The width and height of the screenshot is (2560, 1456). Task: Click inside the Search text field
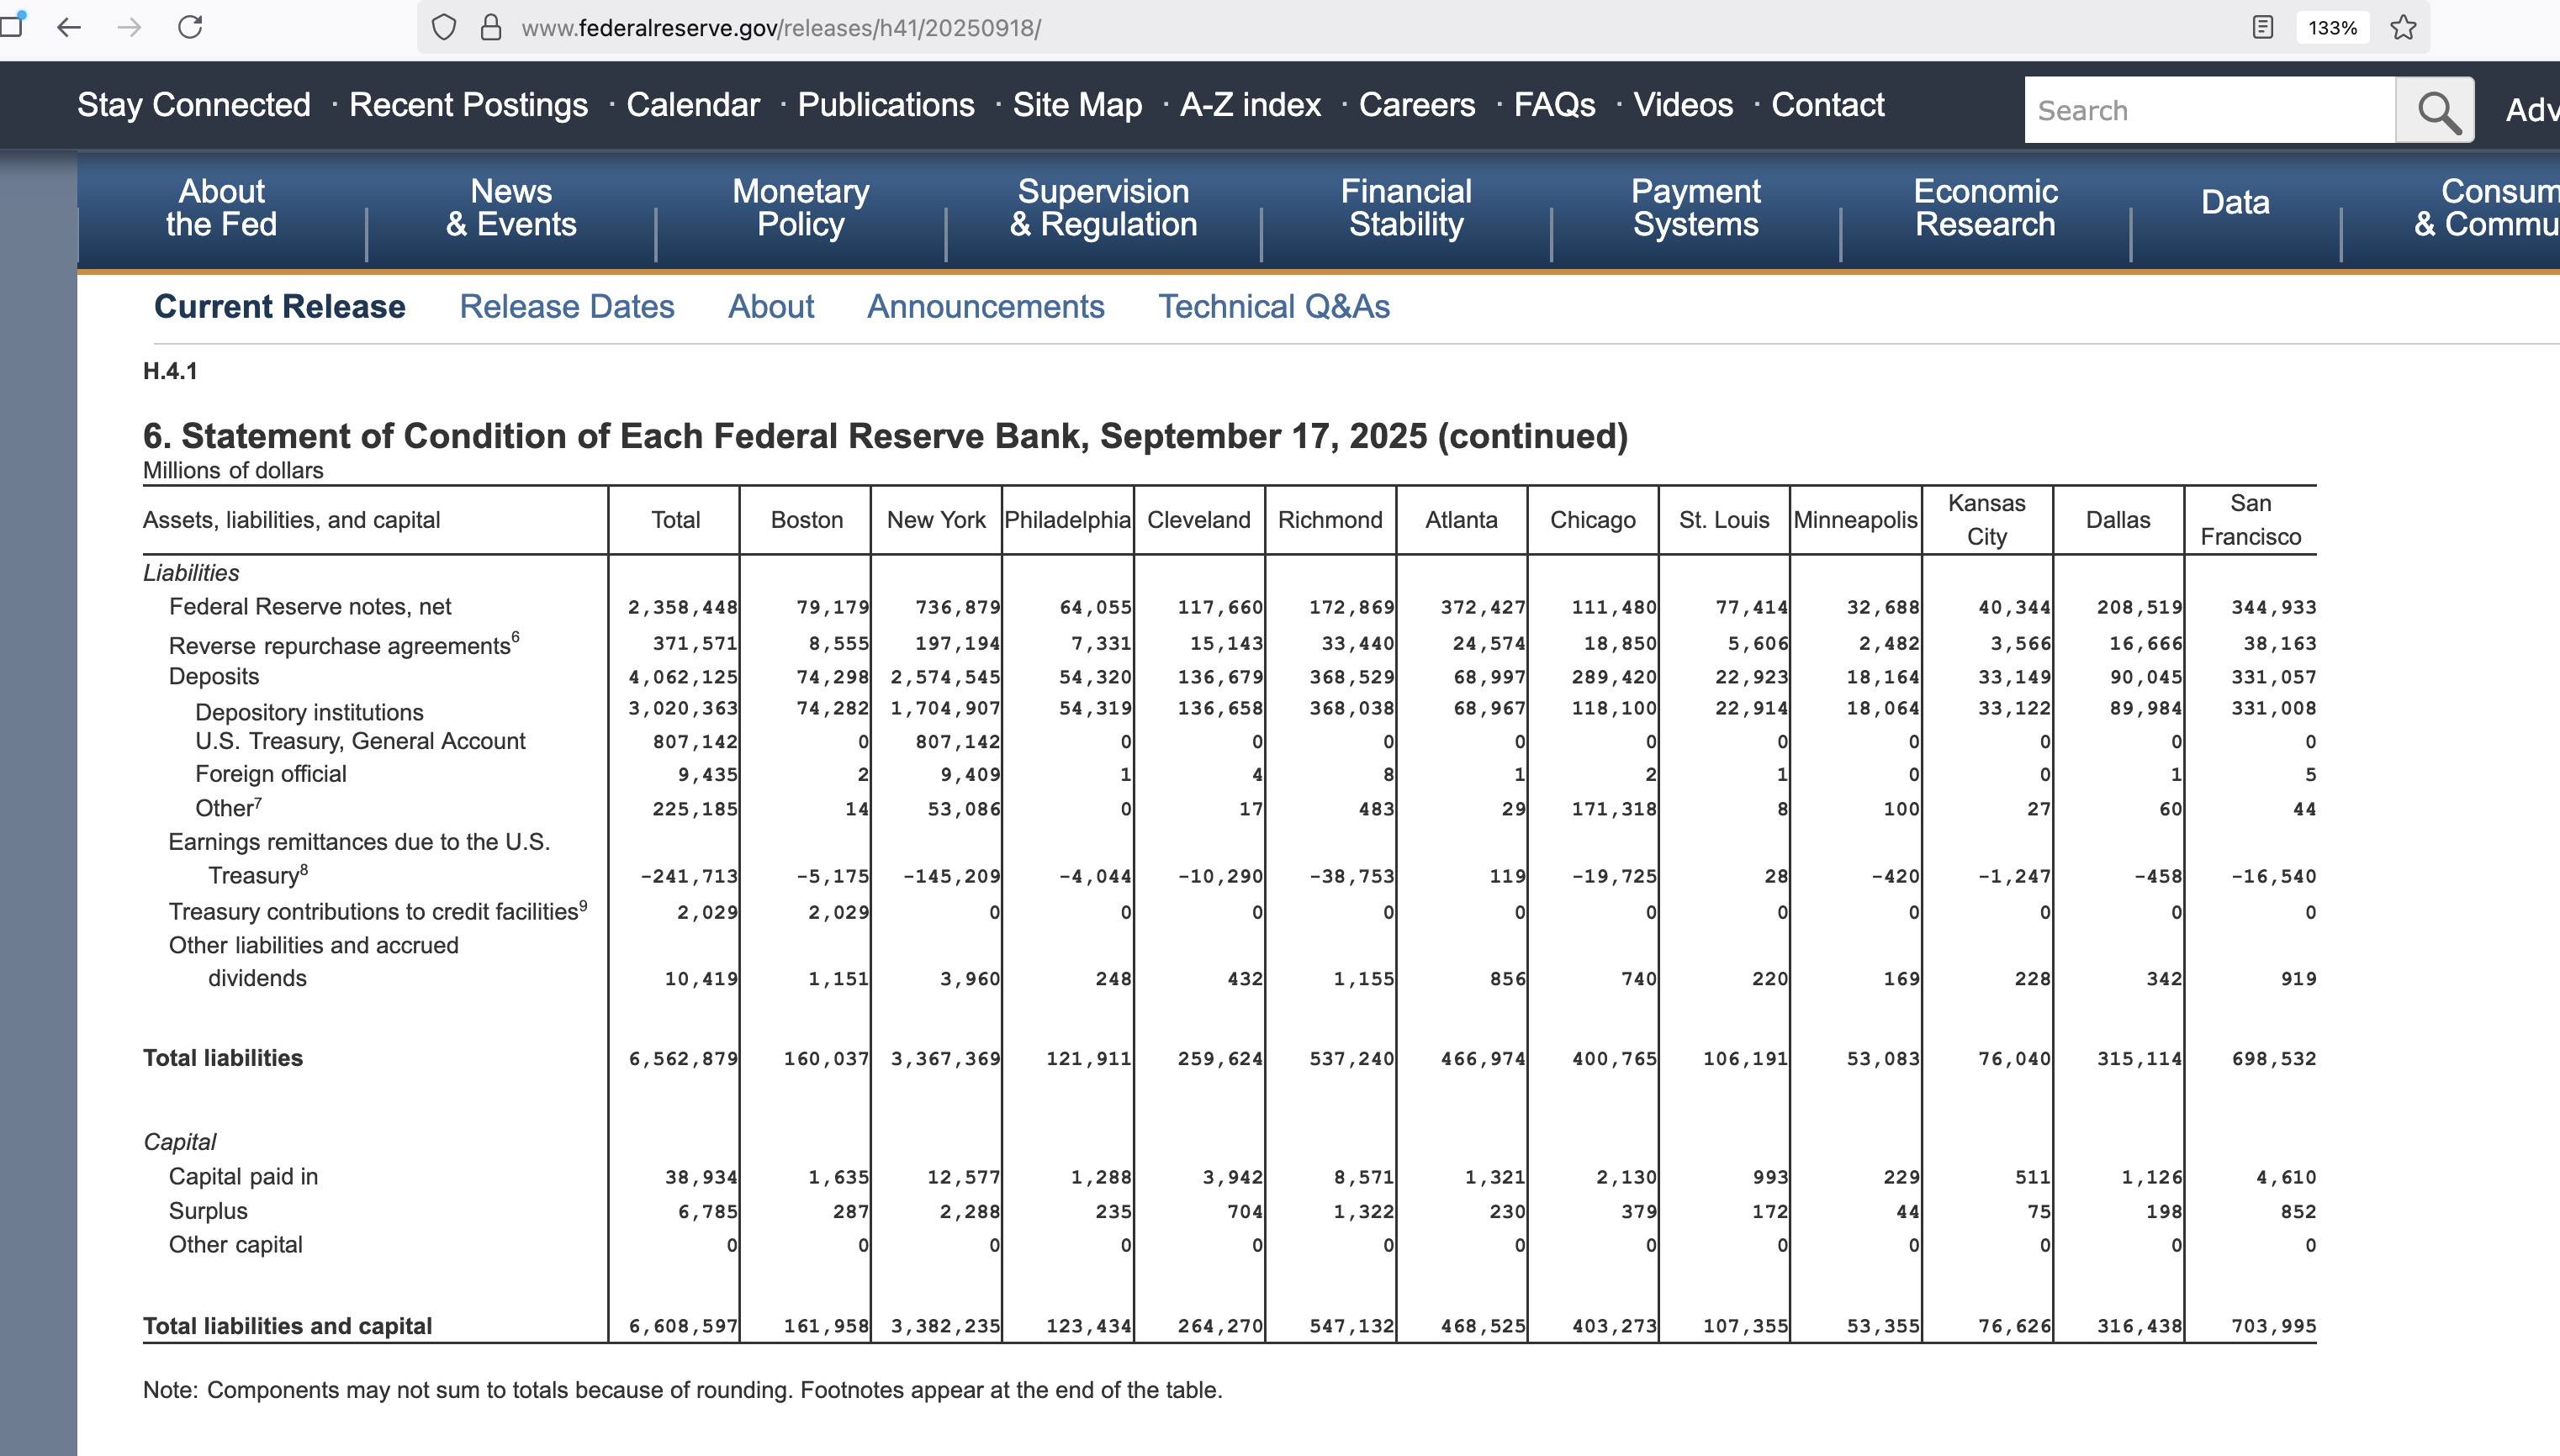tap(2208, 111)
